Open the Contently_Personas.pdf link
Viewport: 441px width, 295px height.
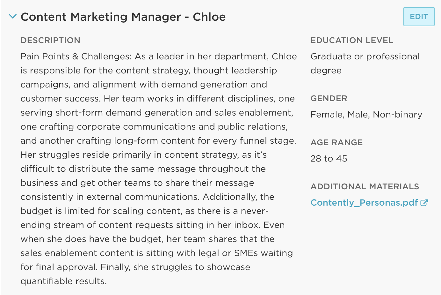(x=364, y=203)
